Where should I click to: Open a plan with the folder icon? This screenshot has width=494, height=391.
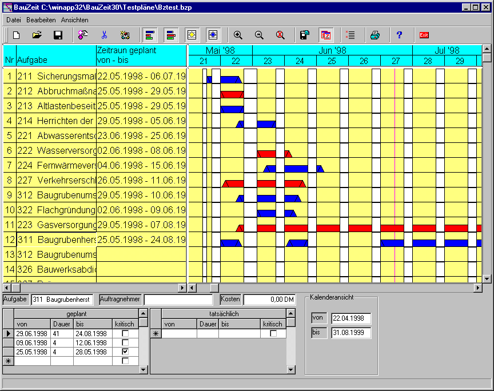click(x=37, y=35)
